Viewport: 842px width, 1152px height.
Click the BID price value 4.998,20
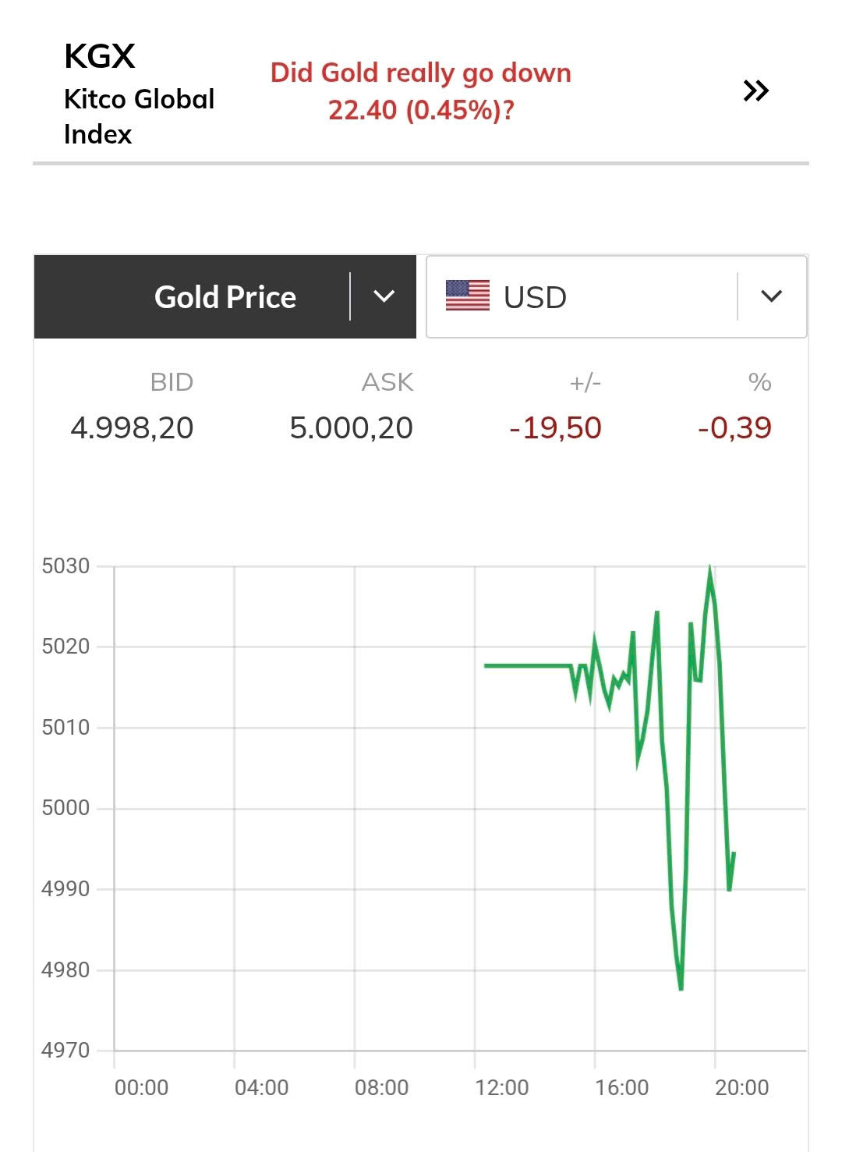[x=132, y=427]
